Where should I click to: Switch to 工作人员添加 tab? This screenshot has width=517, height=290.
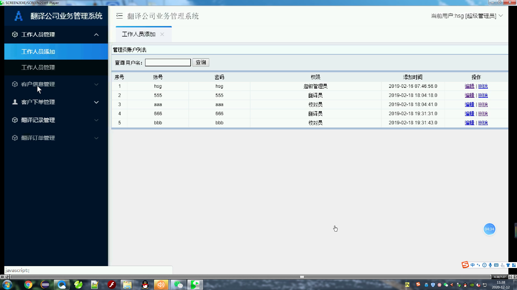click(x=139, y=34)
